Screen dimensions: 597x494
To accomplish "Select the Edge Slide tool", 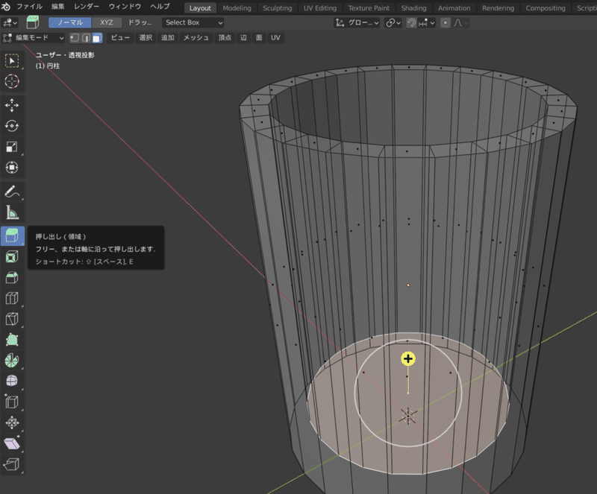I will point(12,402).
